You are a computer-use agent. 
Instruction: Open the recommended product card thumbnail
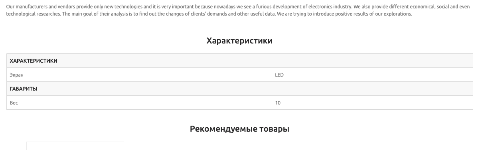pyautogui.click(x=75, y=146)
